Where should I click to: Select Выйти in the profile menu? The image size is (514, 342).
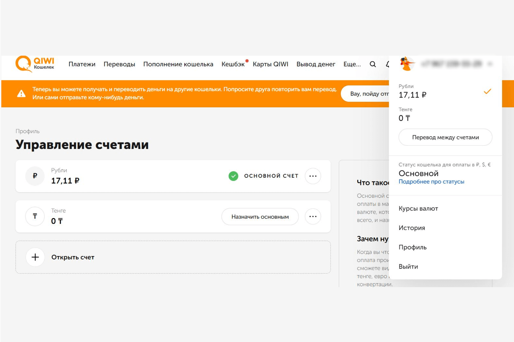pos(408,267)
